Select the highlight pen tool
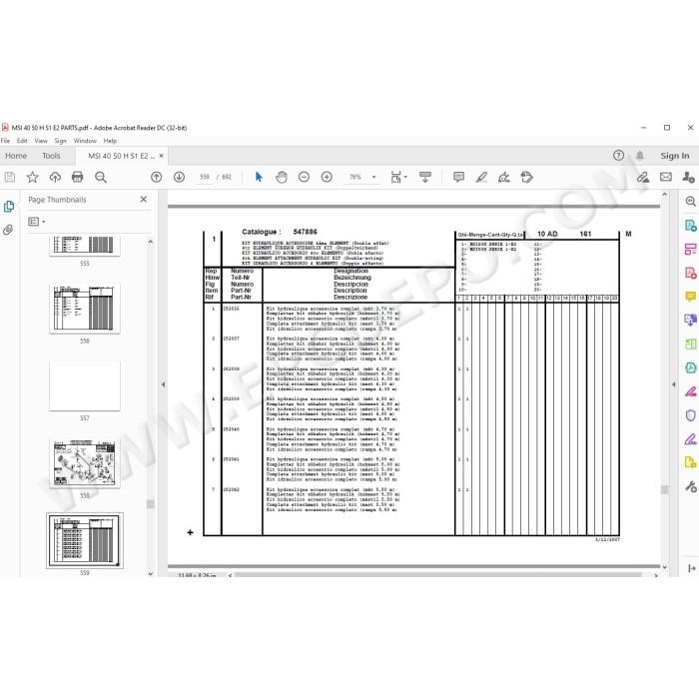The height and width of the screenshot is (699, 699). tap(481, 177)
